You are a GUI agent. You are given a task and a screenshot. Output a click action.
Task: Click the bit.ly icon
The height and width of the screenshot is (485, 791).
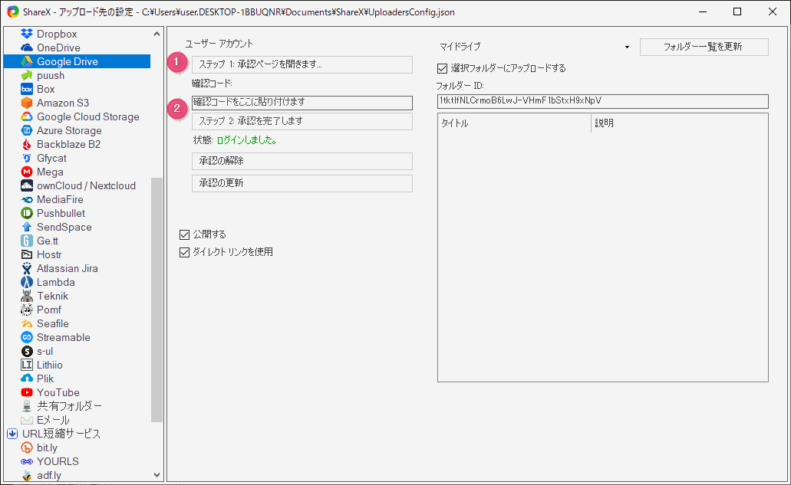[27, 447]
